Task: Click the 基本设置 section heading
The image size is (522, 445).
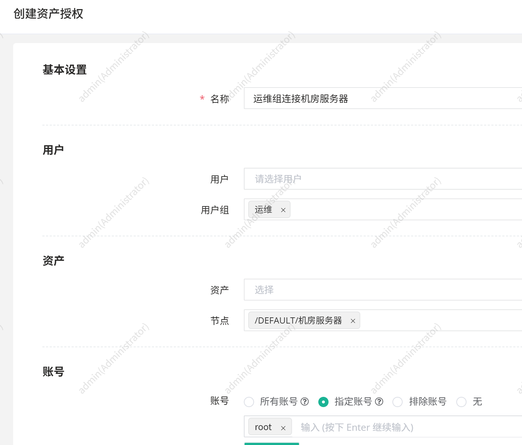Action: point(65,70)
